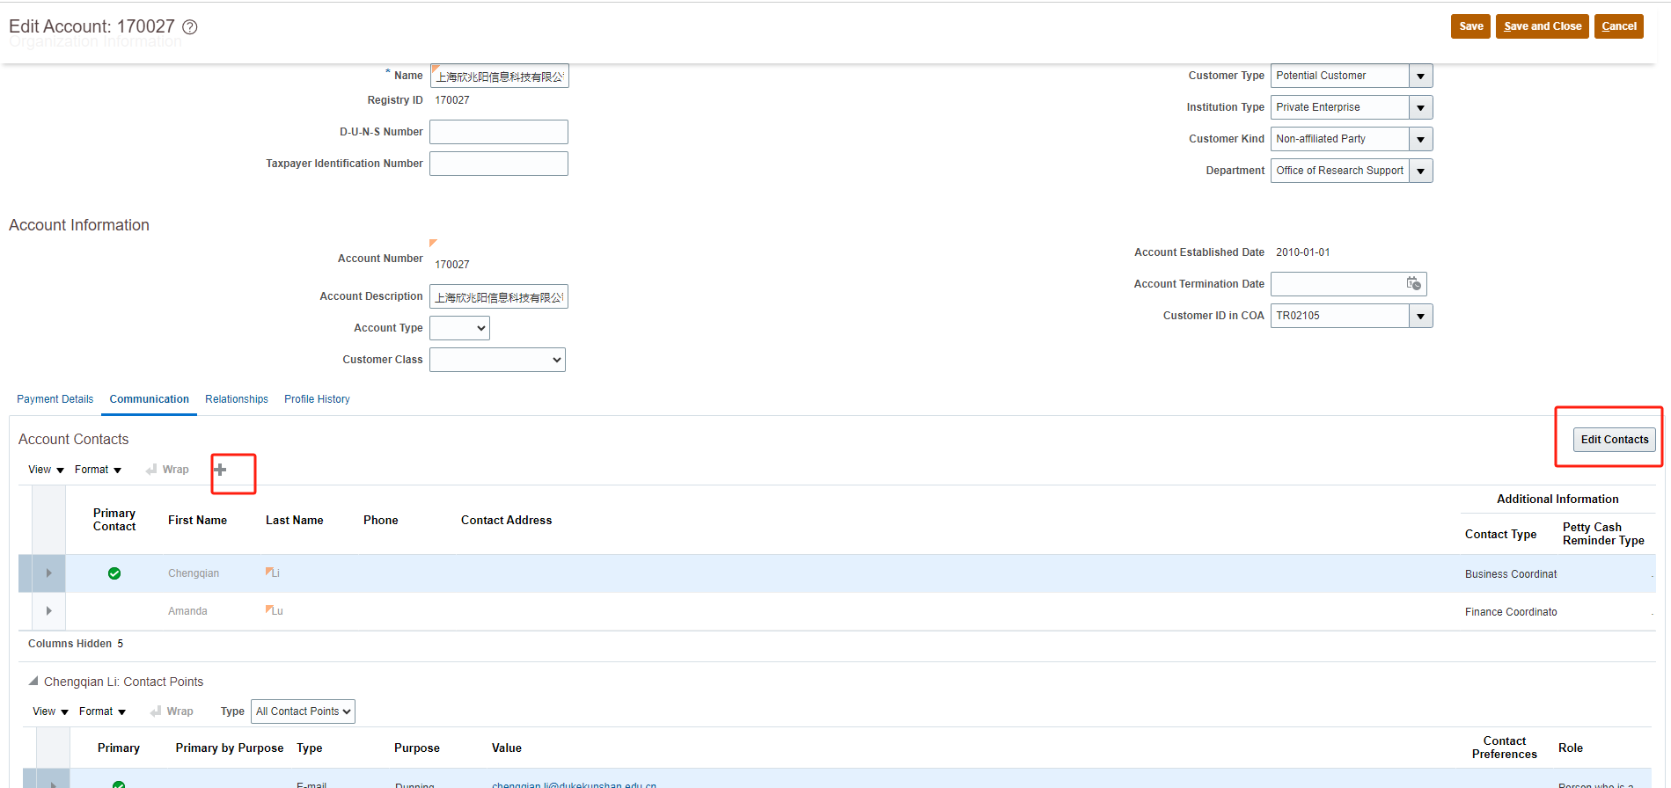Viewport: 1671px width, 788px height.
Task: Click the Edit Contacts button
Action: 1615,440
